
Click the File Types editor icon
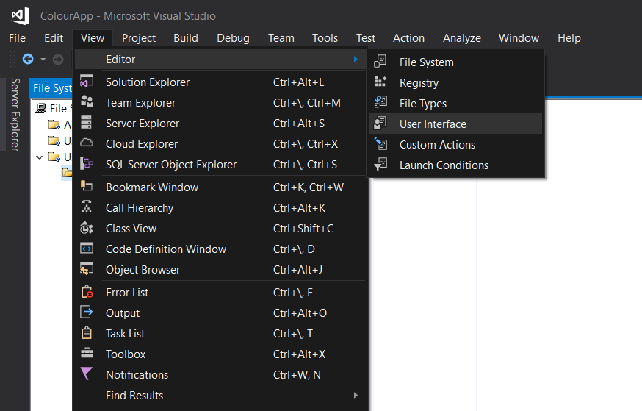380,102
